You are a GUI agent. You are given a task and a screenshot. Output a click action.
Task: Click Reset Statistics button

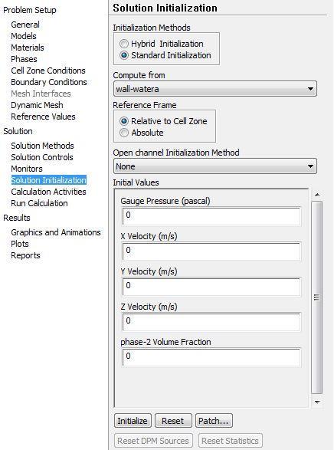(x=231, y=441)
